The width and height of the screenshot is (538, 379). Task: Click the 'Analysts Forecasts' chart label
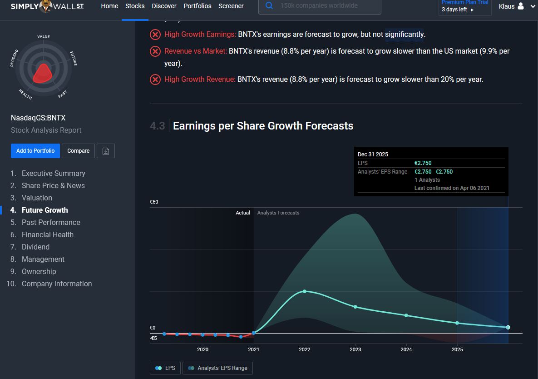click(278, 213)
